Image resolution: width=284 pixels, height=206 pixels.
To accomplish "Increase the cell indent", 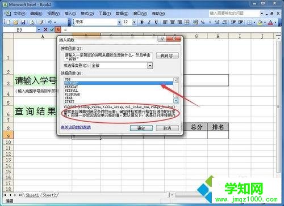I will point(240,22).
